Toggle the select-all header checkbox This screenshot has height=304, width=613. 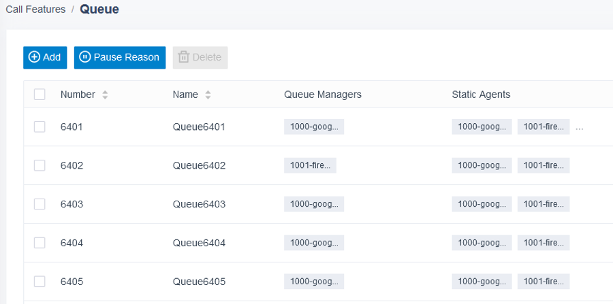pyautogui.click(x=40, y=94)
